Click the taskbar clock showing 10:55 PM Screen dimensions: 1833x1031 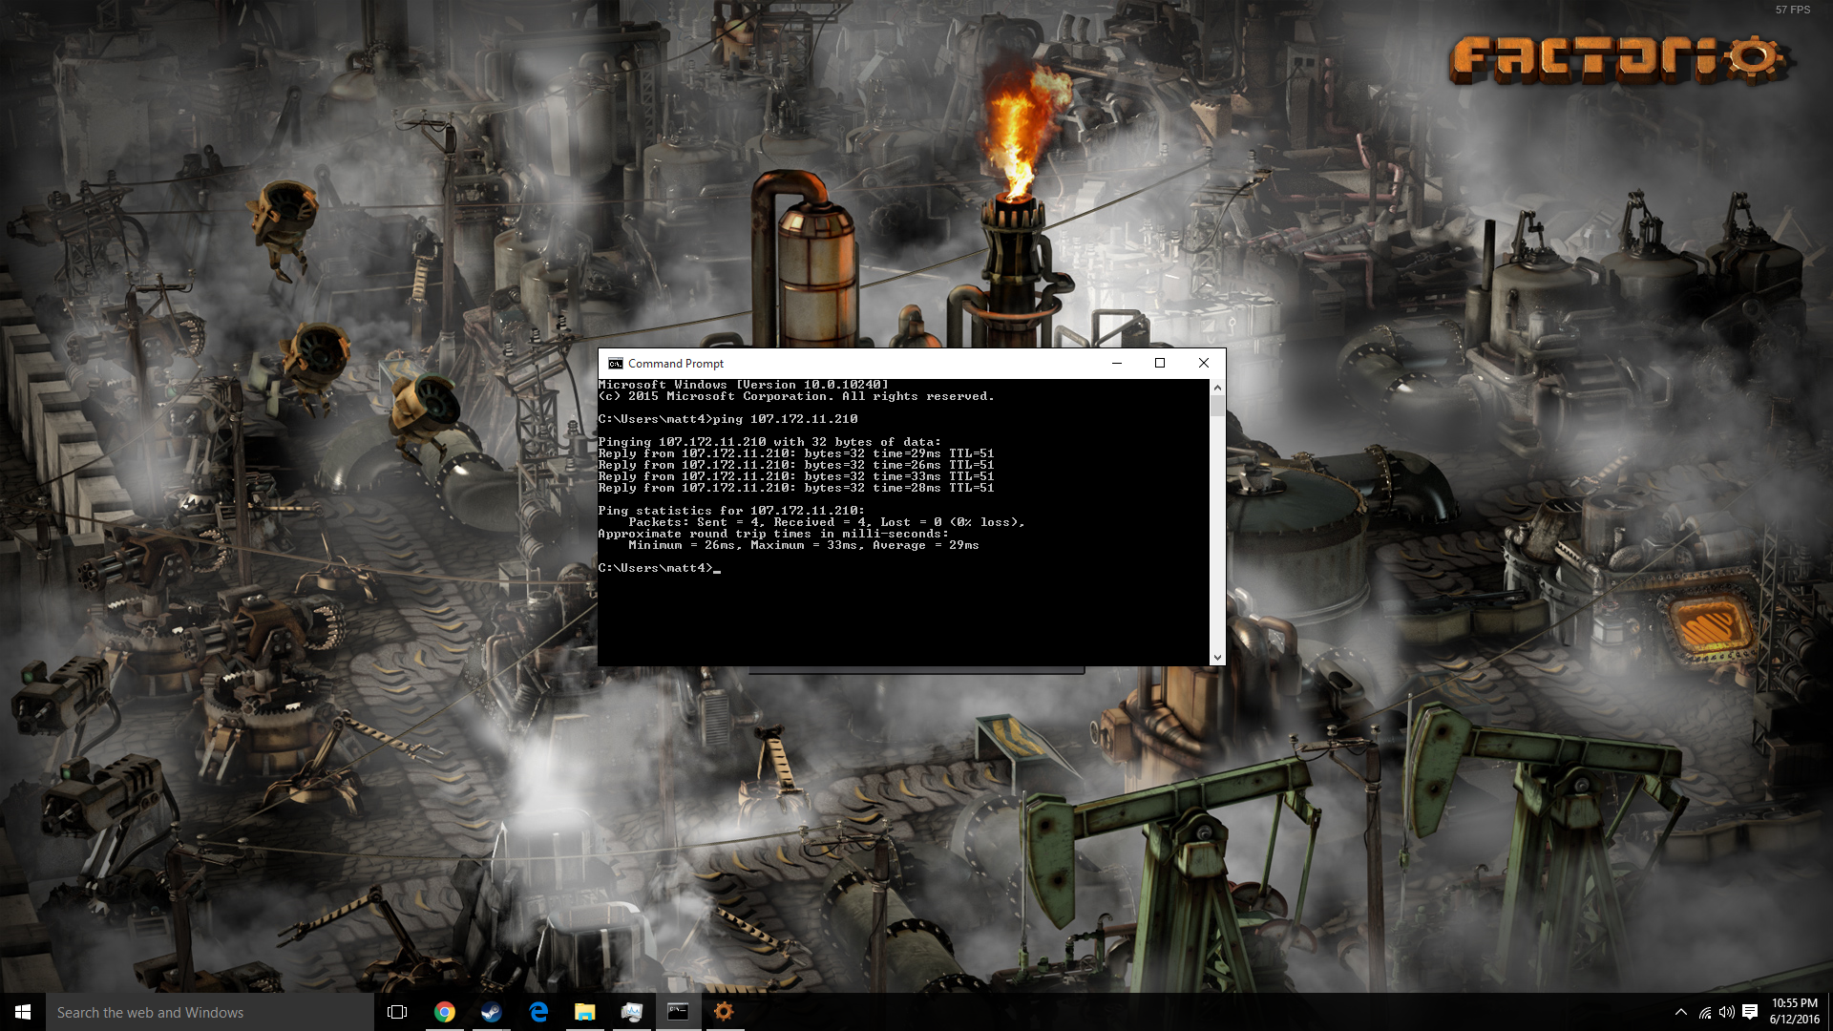tap(1794, 1012)
